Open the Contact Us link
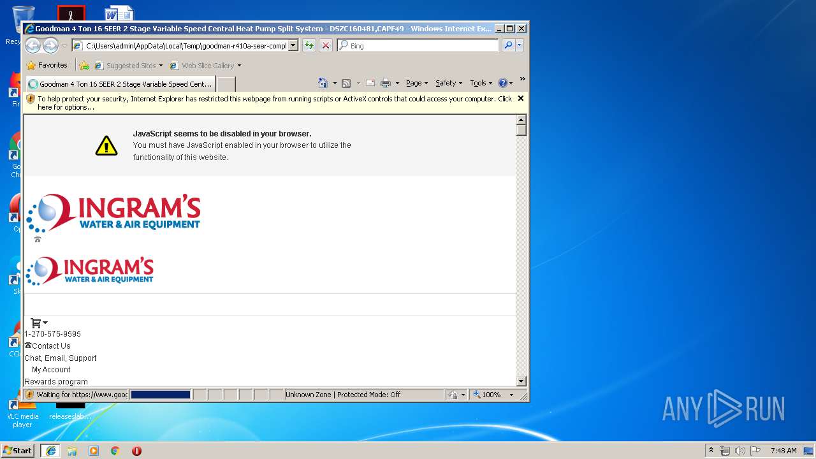 click(x=51, y=346)
